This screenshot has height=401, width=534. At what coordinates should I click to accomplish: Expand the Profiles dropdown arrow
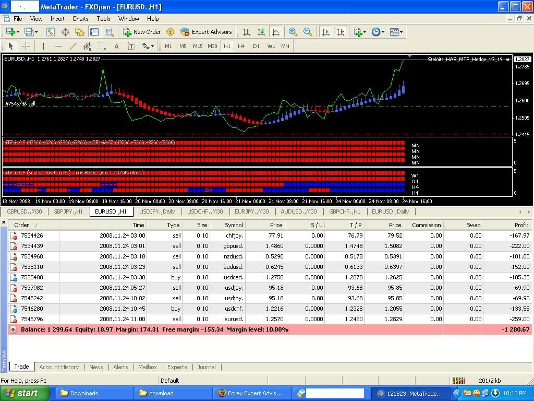point(36,32)
